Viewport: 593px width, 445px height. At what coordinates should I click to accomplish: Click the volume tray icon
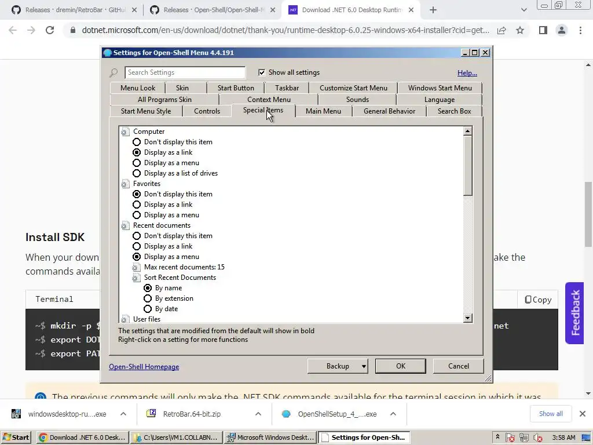(537, 437)
